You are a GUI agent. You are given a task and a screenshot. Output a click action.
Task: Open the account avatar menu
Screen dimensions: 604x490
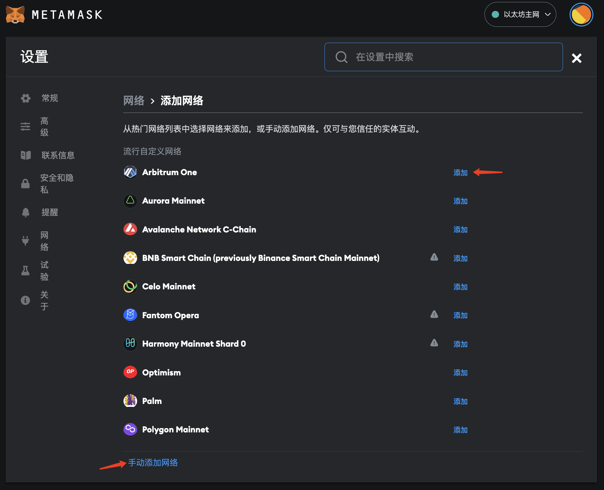point(581,15)
